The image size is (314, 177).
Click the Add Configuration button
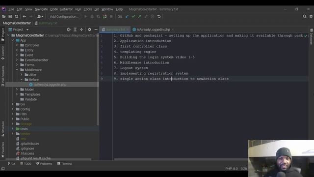point(64,16)
